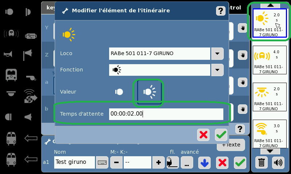291x174 pixels.
Task: Open the on-screen keyboard next to Nom
Action: click(x=102, y=163)
